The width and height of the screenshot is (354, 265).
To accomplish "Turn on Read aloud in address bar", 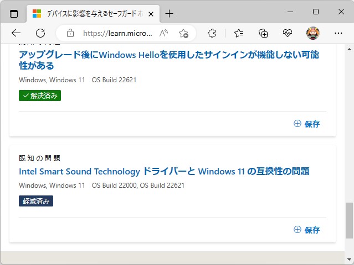I will (x=163, y=33).
